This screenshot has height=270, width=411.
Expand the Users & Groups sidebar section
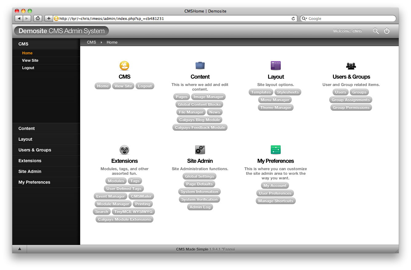tap(46, 150)
